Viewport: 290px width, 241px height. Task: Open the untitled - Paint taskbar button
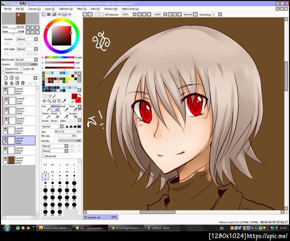click(162, 228)
